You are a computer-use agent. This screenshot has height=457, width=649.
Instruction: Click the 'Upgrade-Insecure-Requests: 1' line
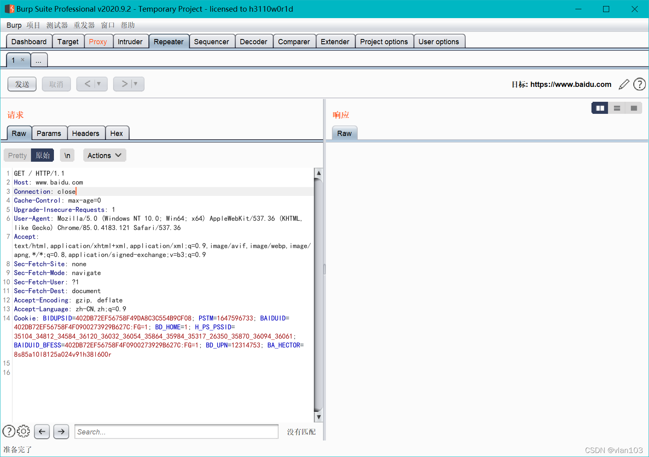pyautogui.click(x=65, y=210)
